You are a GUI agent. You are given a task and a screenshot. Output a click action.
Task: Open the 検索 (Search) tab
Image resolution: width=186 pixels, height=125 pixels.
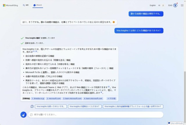pyautogui.click(x=26, y=5)
